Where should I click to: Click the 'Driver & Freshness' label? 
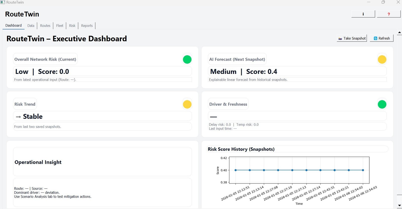point(228,104)
